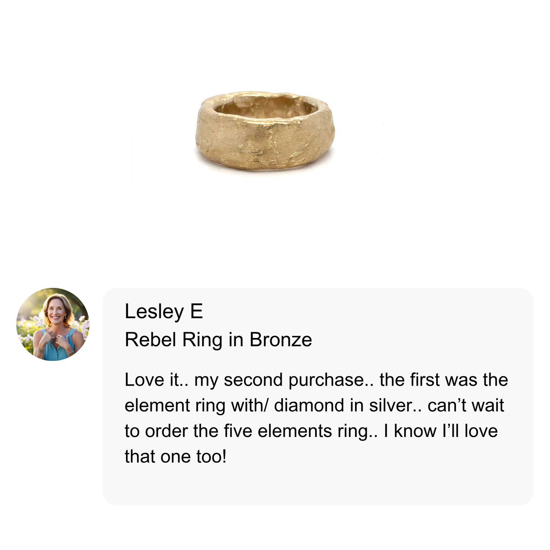Screen dimensions: 550x550
Task: Click the reviewer name Lesley E
Action: click(164, 311)
